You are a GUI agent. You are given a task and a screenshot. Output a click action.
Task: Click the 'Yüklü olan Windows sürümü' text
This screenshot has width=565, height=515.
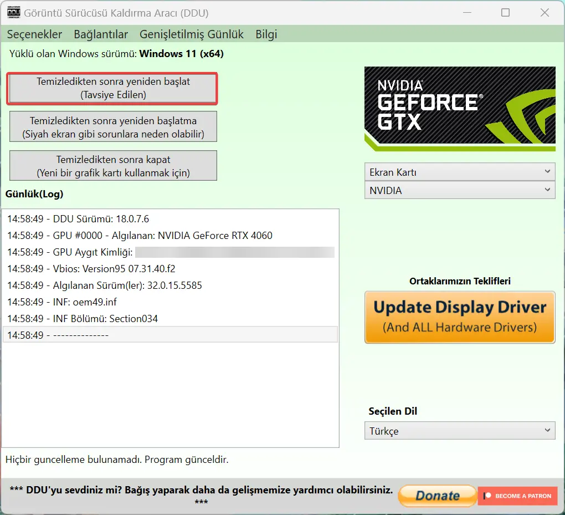116,54
